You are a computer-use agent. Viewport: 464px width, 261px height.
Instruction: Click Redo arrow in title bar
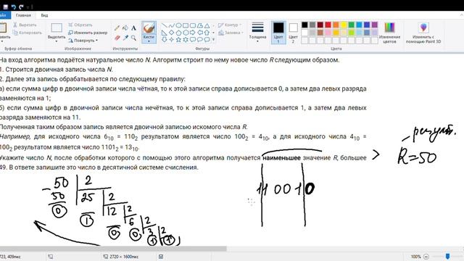click(21, 7)
